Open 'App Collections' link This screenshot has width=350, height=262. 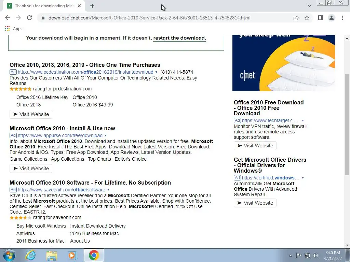pos(67,159)
